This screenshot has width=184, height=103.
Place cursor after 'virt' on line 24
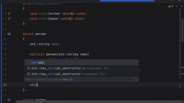coord(37,85)
